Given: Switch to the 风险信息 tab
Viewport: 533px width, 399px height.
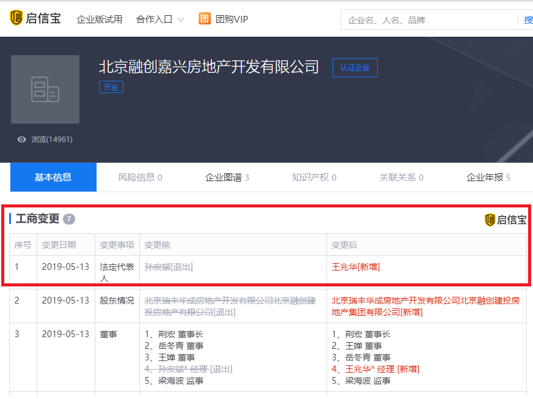Looking at the screenshot, I should (x=140, y=177).
